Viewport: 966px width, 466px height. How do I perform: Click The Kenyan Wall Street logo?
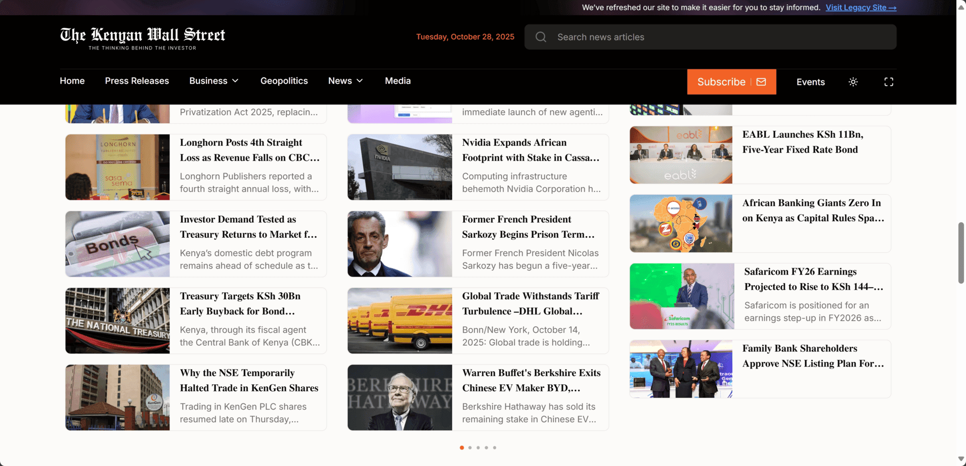point(143,38)
